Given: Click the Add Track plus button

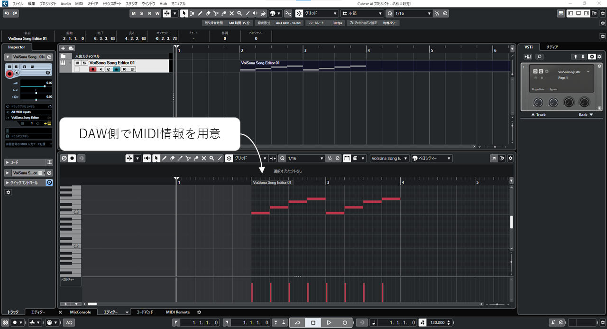Looking at the screenshot, I should click(x=63, y=48).
